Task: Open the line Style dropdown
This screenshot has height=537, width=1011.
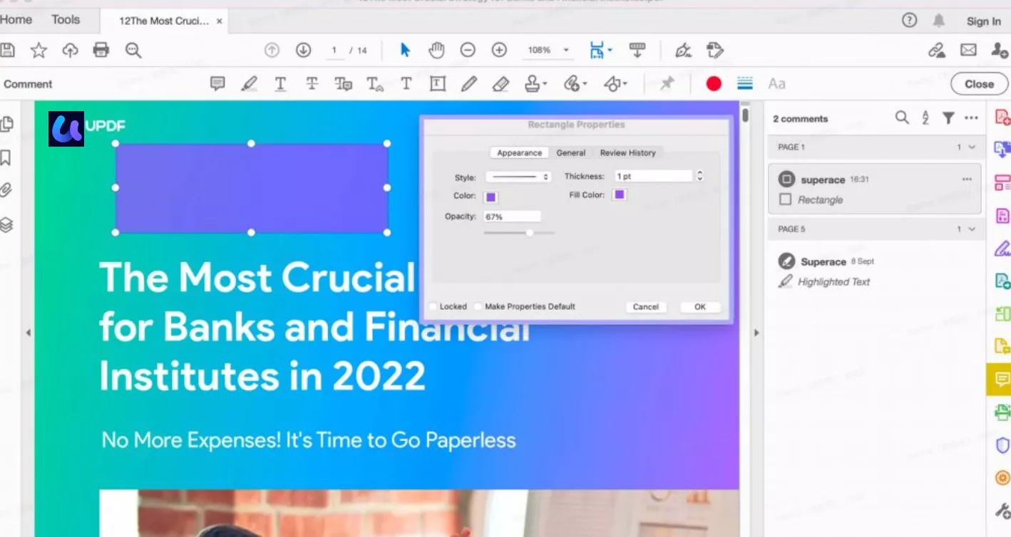Action: (518, 176)
